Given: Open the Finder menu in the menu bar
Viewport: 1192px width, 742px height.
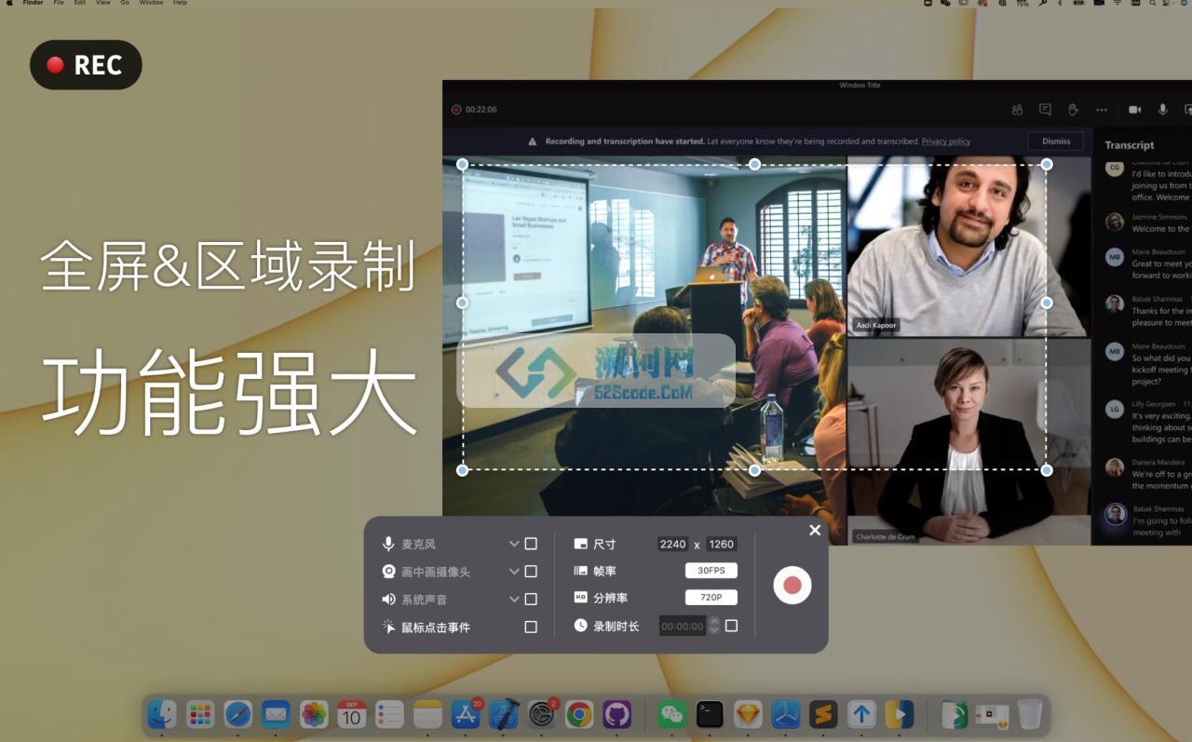Looking at the screenshot, I should point(33,4).
